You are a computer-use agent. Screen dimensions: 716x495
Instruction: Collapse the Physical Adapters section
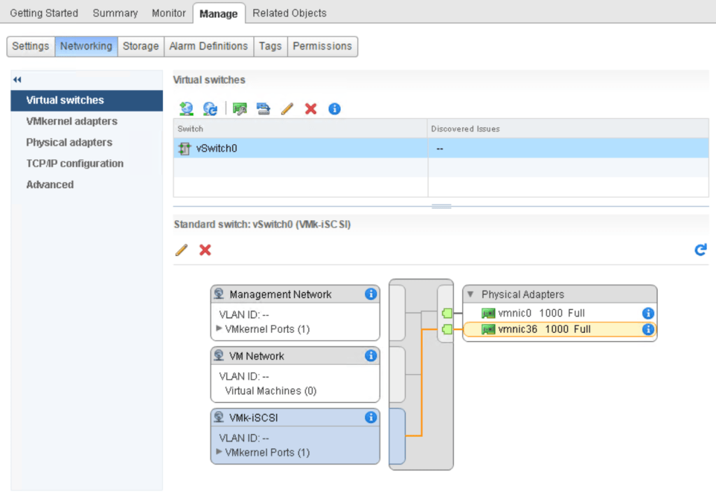[x=471, y=294]
